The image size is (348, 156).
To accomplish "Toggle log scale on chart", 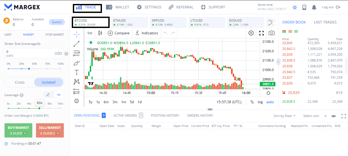I will (x=260, y=102).
